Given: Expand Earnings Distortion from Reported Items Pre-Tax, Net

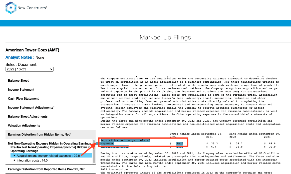Looking at the screenshot, I should (x=51, y=169).
